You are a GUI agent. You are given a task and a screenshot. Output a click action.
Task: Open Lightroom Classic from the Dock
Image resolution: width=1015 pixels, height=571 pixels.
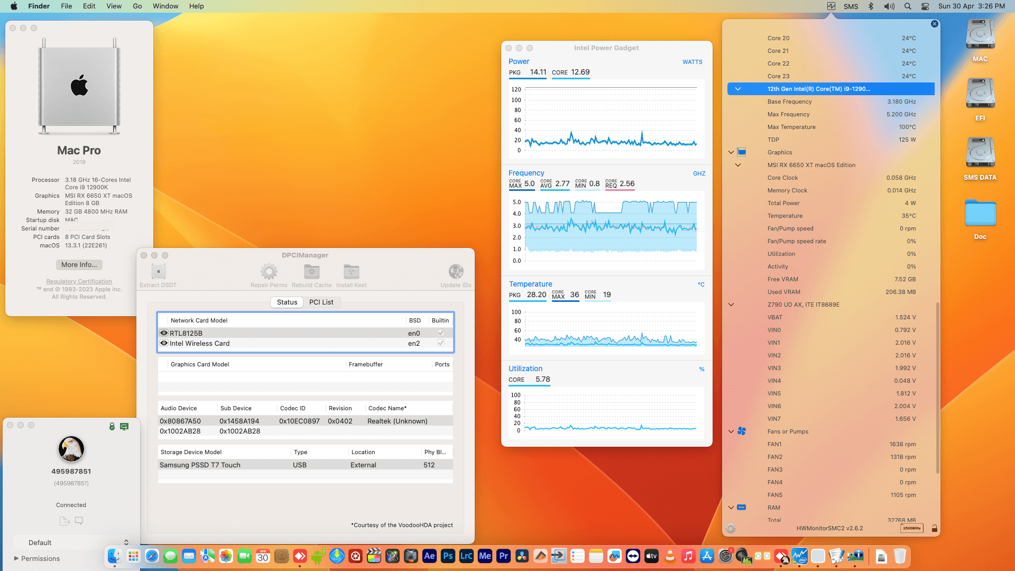click(x=466, y=556)
